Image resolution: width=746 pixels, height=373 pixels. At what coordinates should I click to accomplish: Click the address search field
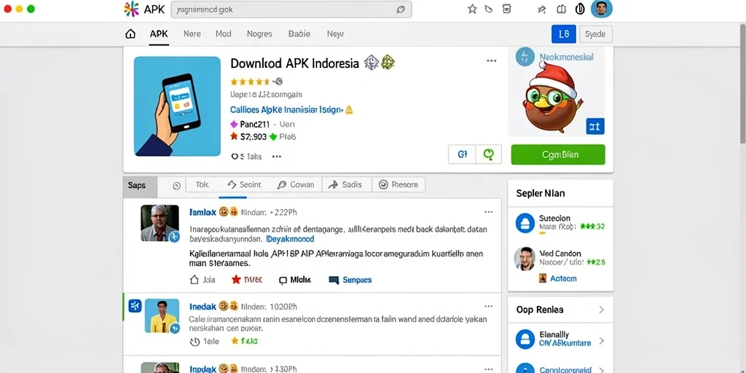[291, 9]
